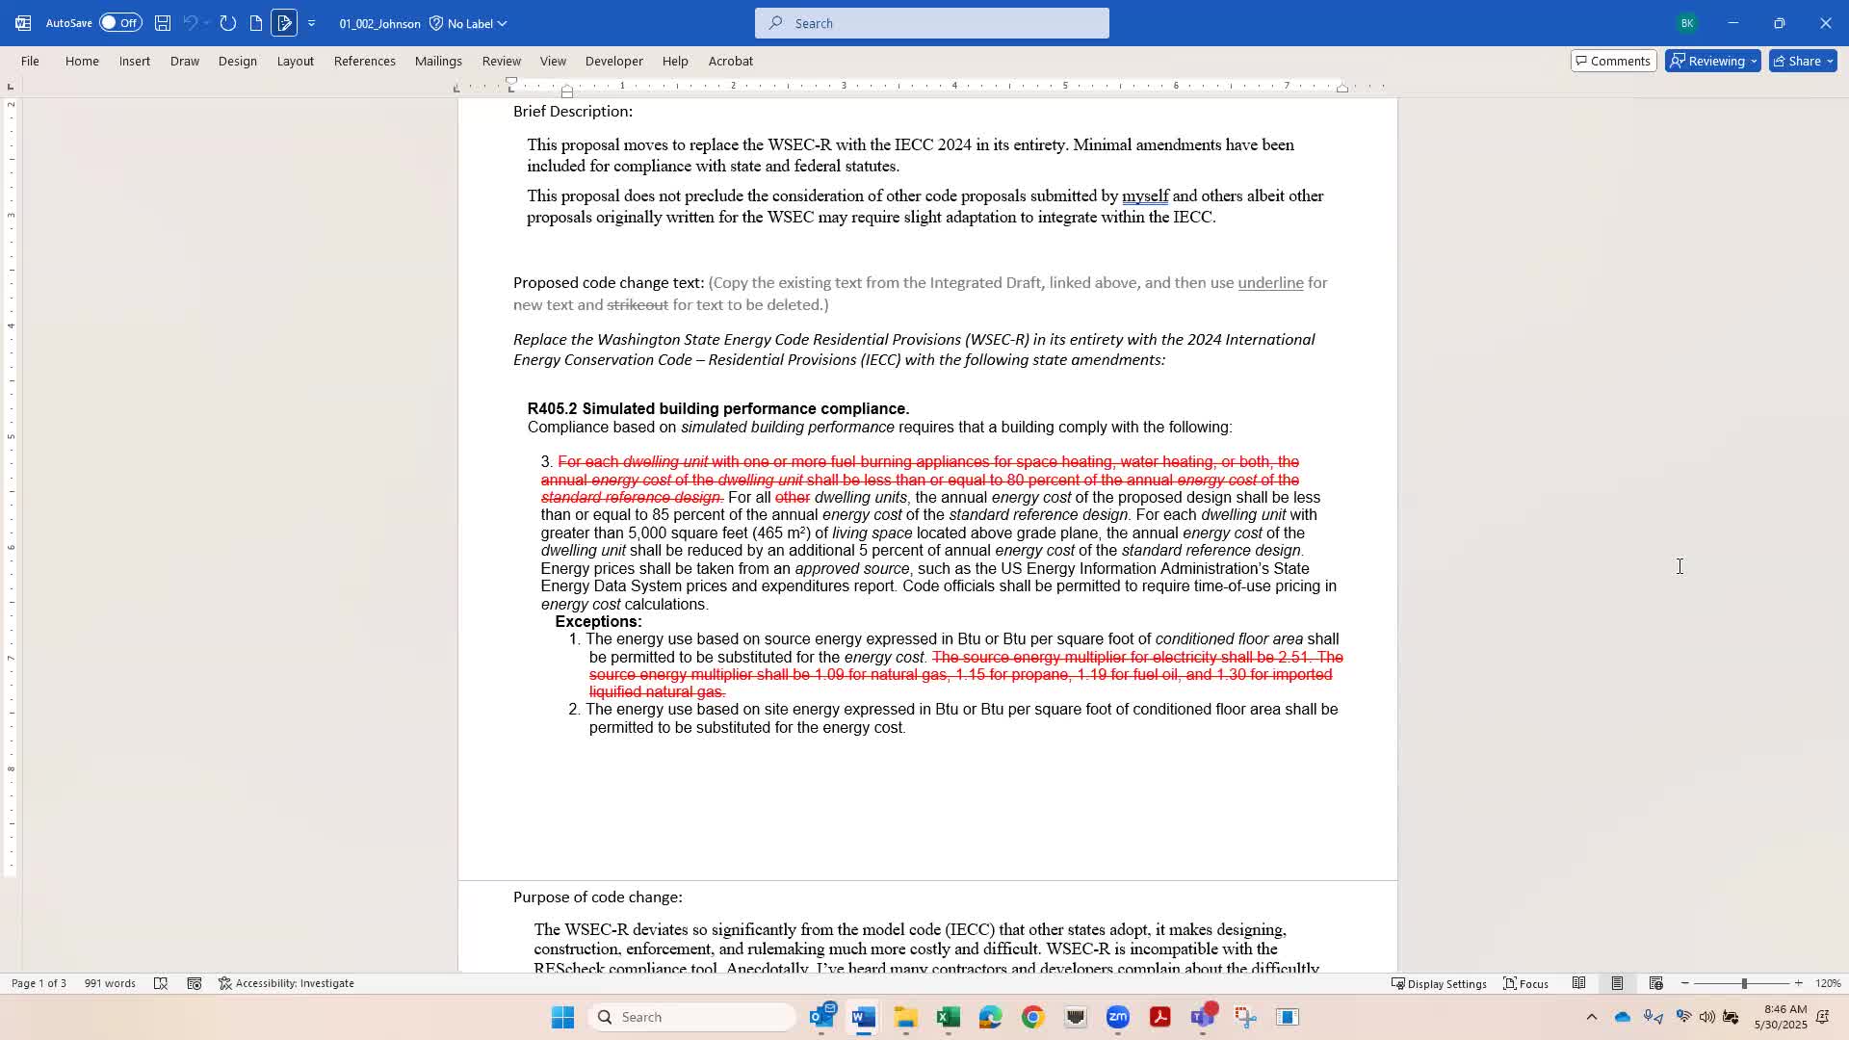Click the New blank document icon
1849x1040 pixels.
[256, 23]
